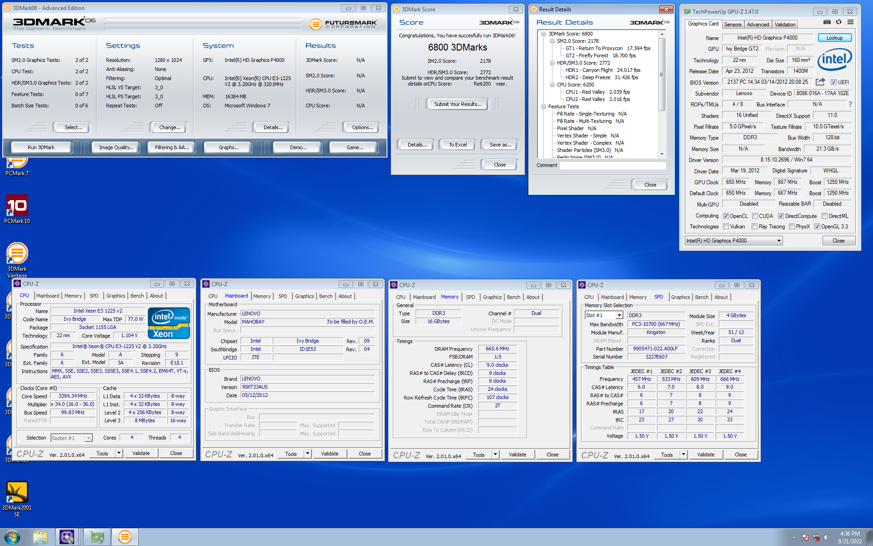The image size is (873, 546).
Task: Click the Result Details title bar icon
Action: (534, 9)
